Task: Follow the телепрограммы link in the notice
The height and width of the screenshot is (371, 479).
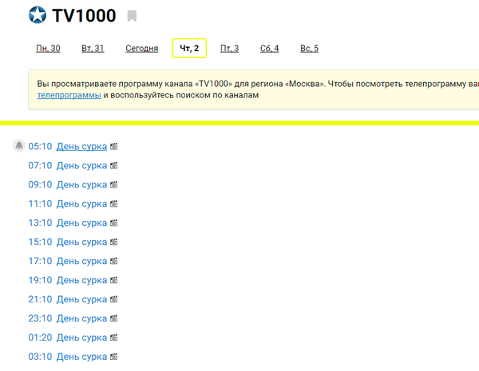Action: point(69,96)
